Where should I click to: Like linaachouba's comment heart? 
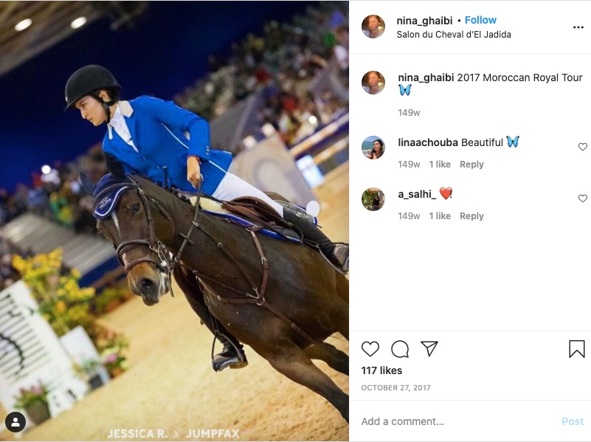click(583, 147)
